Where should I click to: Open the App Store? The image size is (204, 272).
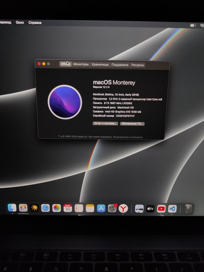[101, 208]
